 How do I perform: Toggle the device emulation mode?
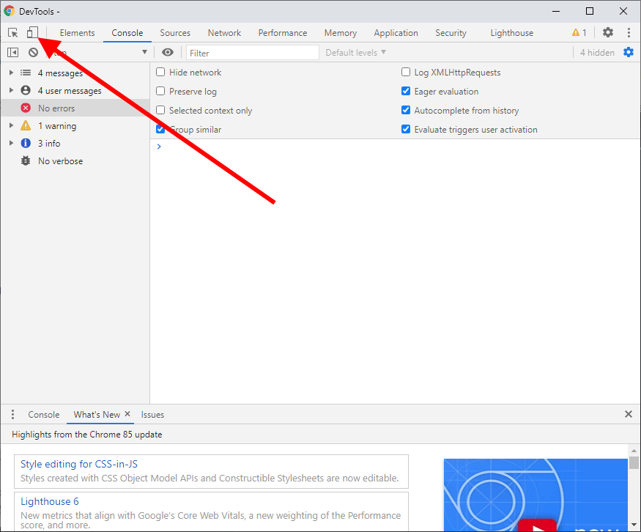tap(32, 32)
